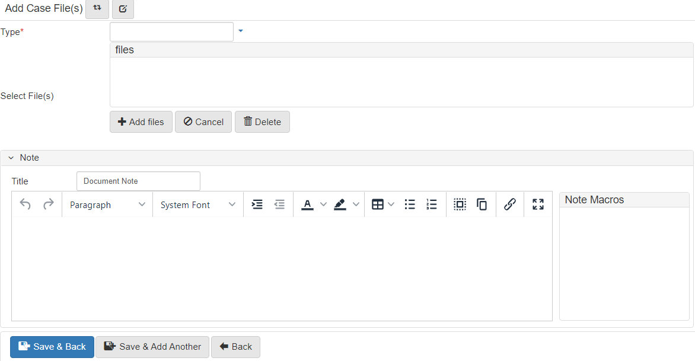Viewport: 695px width, 361px height.
Task: Click the copy icon in the editor toolbar
Action: tap(482, 204)
